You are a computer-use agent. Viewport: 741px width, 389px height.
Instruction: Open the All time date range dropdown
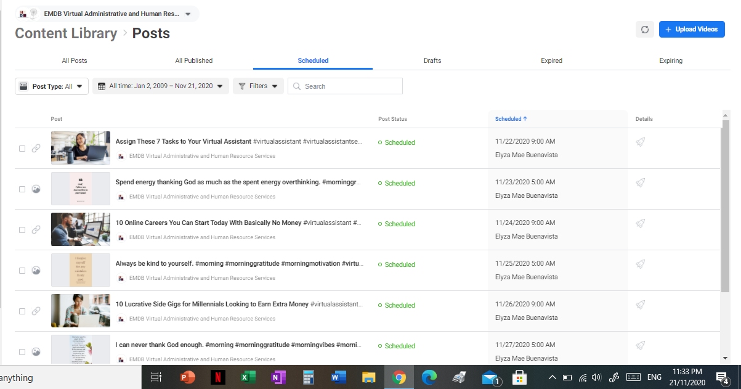(x=161, y=86)
